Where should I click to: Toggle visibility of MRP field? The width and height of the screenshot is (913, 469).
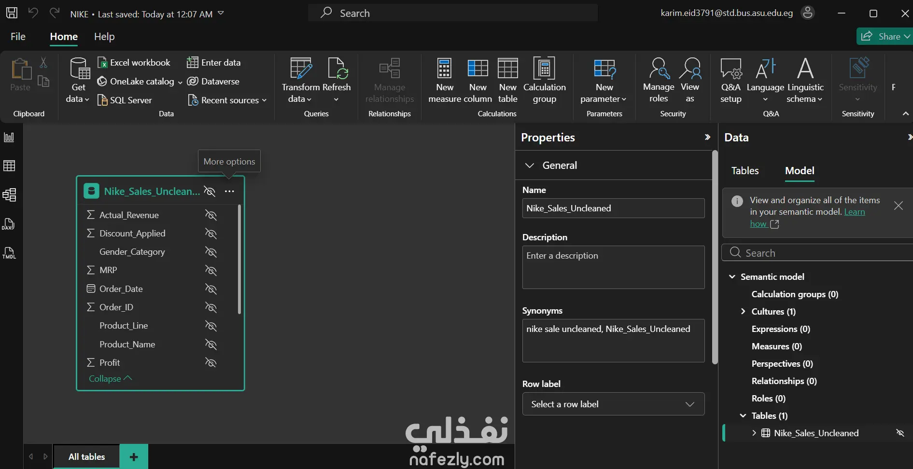pos(211,270)
